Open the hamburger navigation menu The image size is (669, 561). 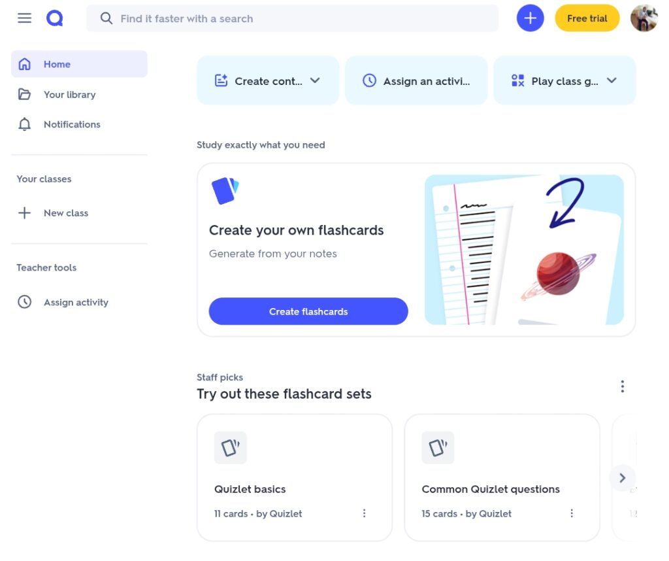point(24,18)
